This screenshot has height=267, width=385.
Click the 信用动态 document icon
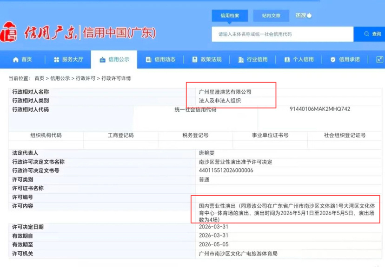(148, 60)
